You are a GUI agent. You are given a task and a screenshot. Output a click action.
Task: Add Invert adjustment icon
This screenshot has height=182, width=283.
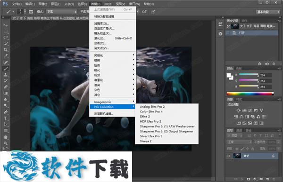(x=239, y=123)
